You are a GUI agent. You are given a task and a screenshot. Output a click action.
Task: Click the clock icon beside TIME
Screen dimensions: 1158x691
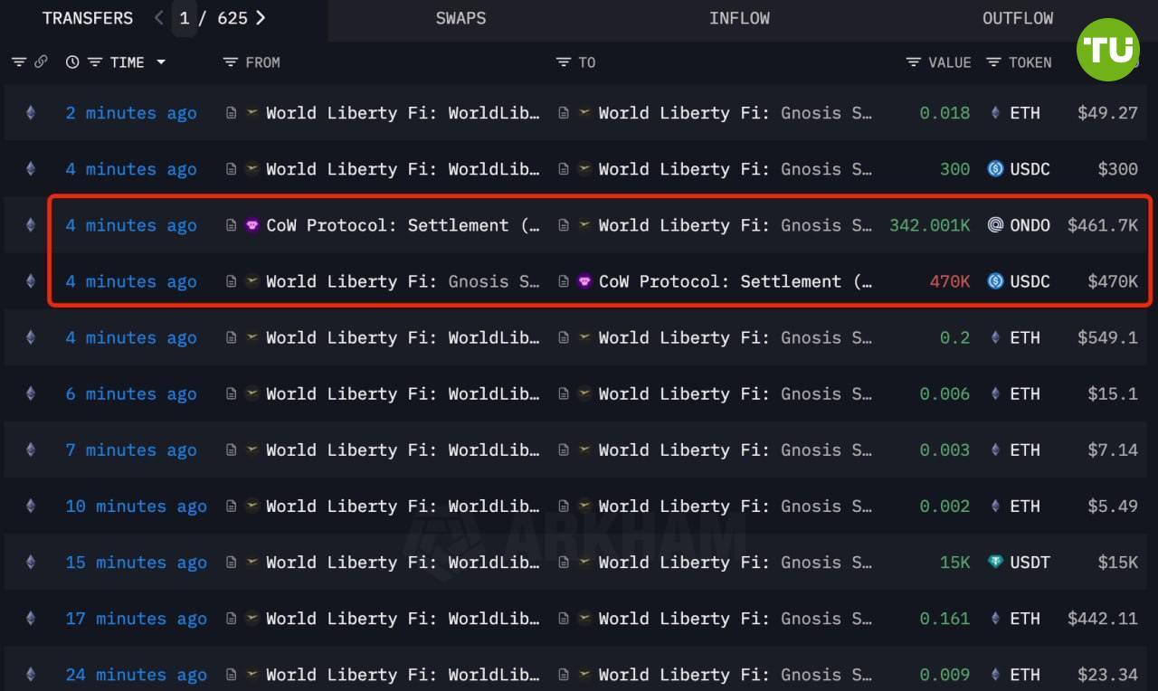click(72, 62)
